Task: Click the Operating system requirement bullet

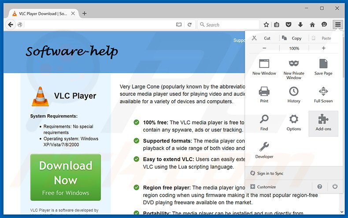Action: (x=71, y=142)
